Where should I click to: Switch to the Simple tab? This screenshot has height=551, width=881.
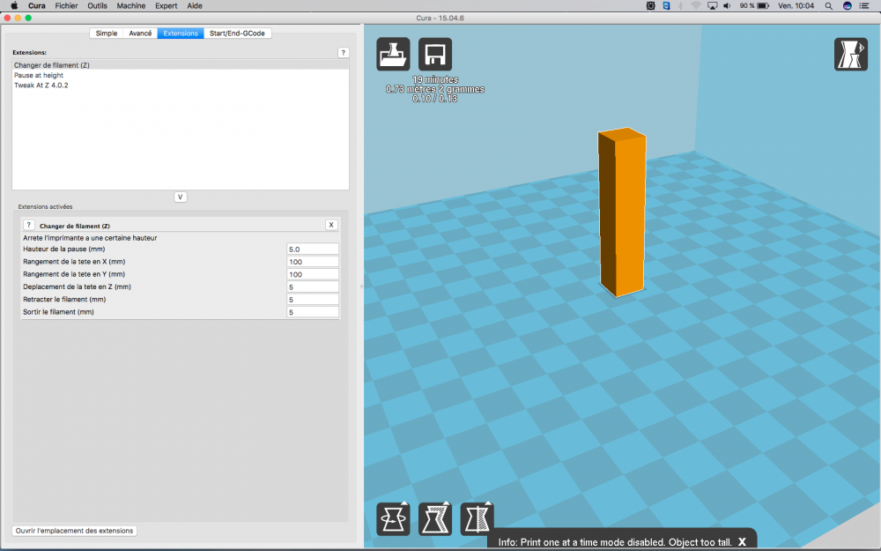point(107,34)
